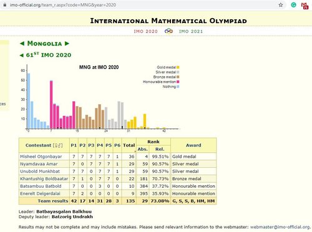
Task: Go to previous year arrow beside 61st IMO 2020
Action: click(x=22, y=56)
